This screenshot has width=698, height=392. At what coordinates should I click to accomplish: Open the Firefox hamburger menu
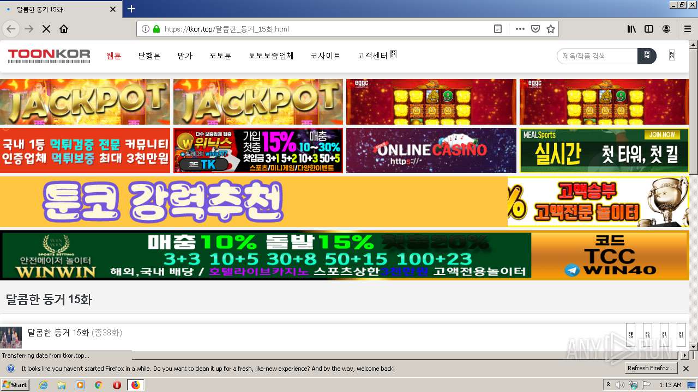coord(688,29)
